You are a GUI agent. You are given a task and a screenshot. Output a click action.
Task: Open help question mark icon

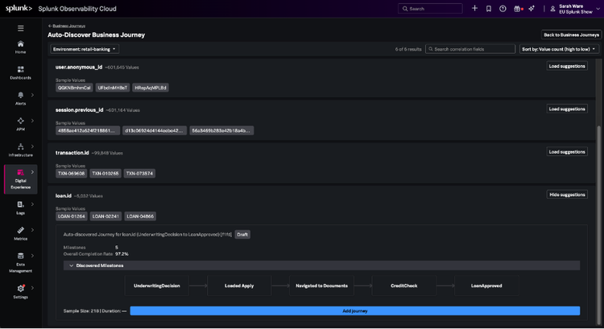[x=503, y=9]
